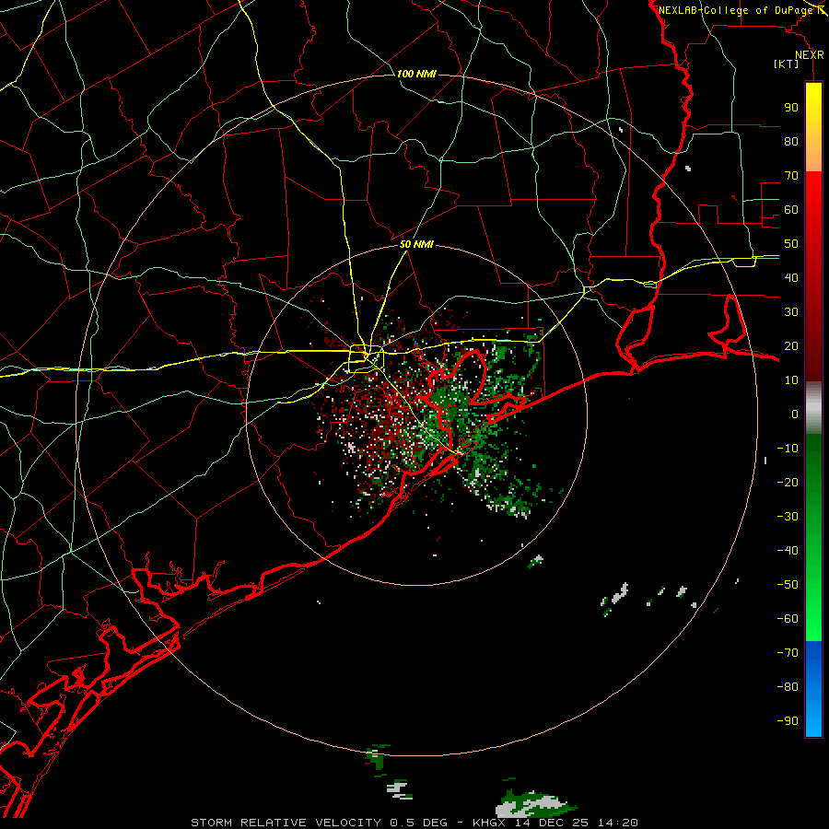This screenshot has height=829, width=829.
Task: Click the 90 value on velocity scale
Action: point(791,108)
